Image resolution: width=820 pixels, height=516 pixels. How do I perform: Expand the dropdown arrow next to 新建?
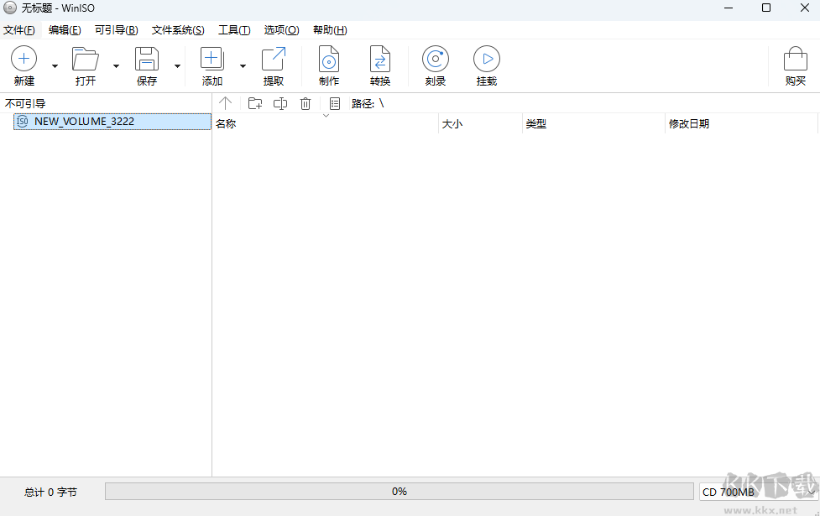(55, 65)
